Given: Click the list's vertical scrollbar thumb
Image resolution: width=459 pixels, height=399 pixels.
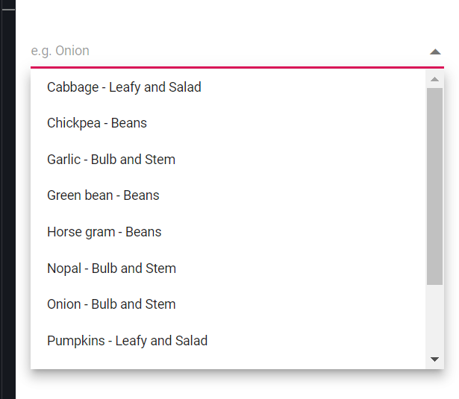Looking at the screenshot, I should tap(435, 185).
